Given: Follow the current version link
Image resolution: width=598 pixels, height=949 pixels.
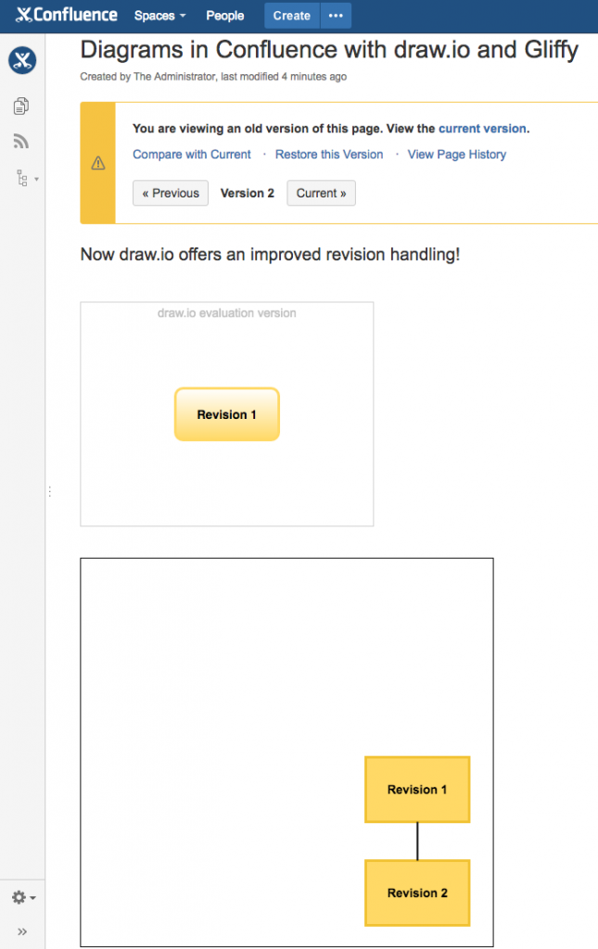Looking at the screenshot, I should [482, 128].
